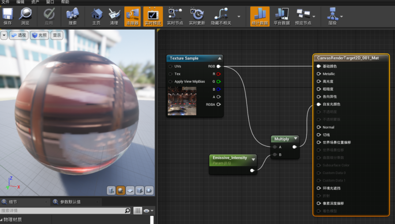Viewport: 395px width, 224px height.
Task: Toggle the 实时预览 live preview icon
Action: tap(153, 16)
